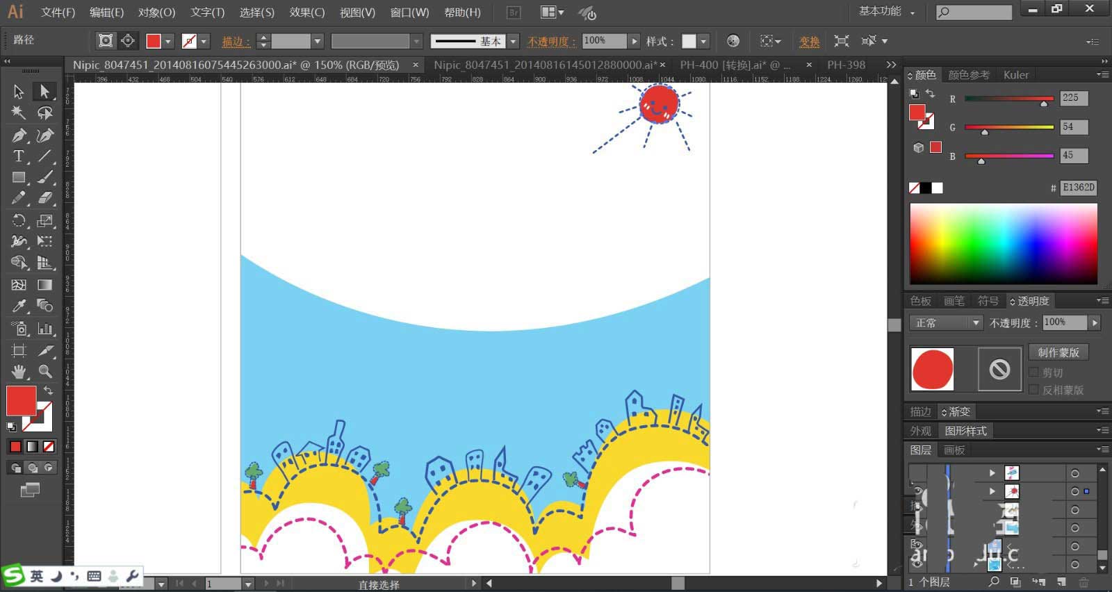This screenshot has height=592, width=1112.
Task: Set fill mode to solid Color button
Action: pos(15,447)
